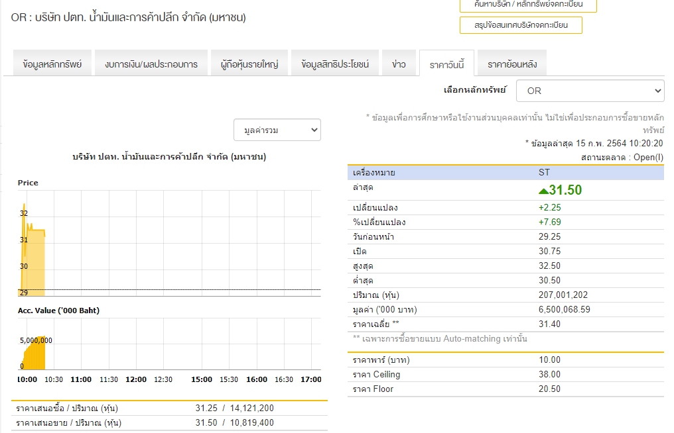Switch to ราคาย้อนหลัง tab
The image size is (674, 433).
pyautogui.click(x=512, y=64)
